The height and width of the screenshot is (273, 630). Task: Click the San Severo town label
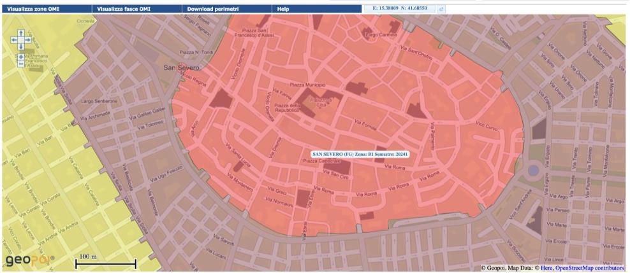pos(182,67)
